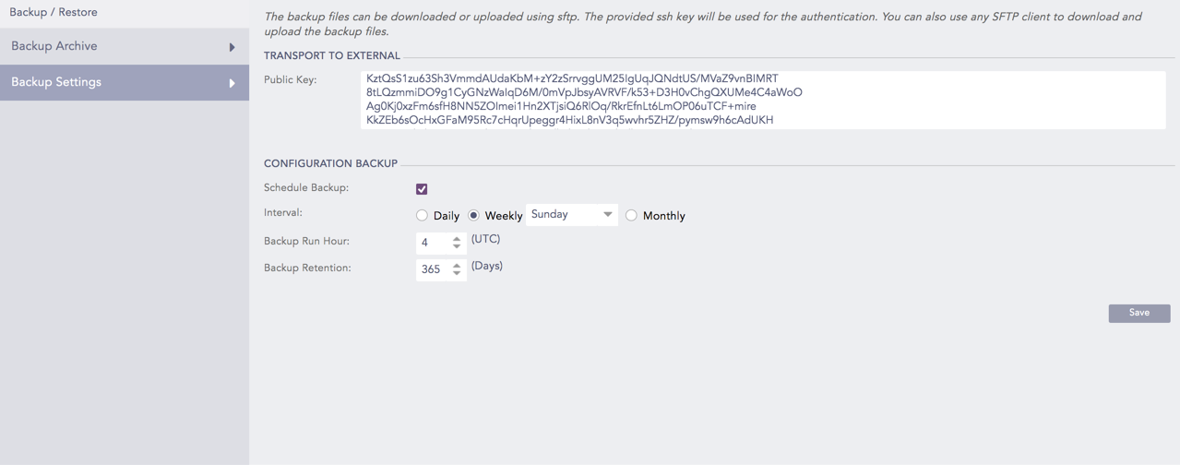Open the Sunday weekday dropdown
1180x465 pixels.
571,215
